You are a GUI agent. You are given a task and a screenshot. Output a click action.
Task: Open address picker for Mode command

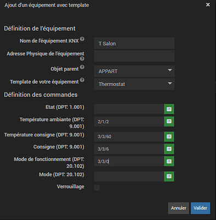click(169, 177)
